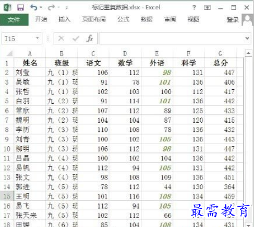Select column A header
The height and width of the screenshot is (227, 254).
click(30, 53)
